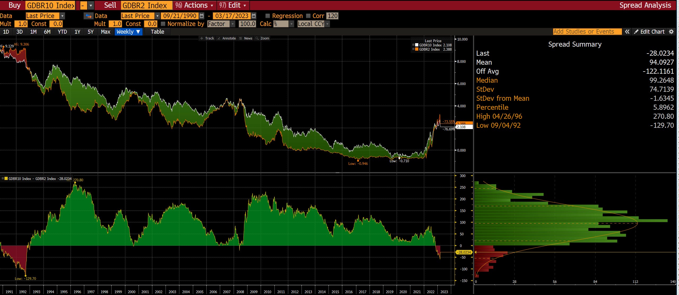Click the end date field 03/17/2023
This screenshot has height=295, width=679.
(x=232, y=16)
